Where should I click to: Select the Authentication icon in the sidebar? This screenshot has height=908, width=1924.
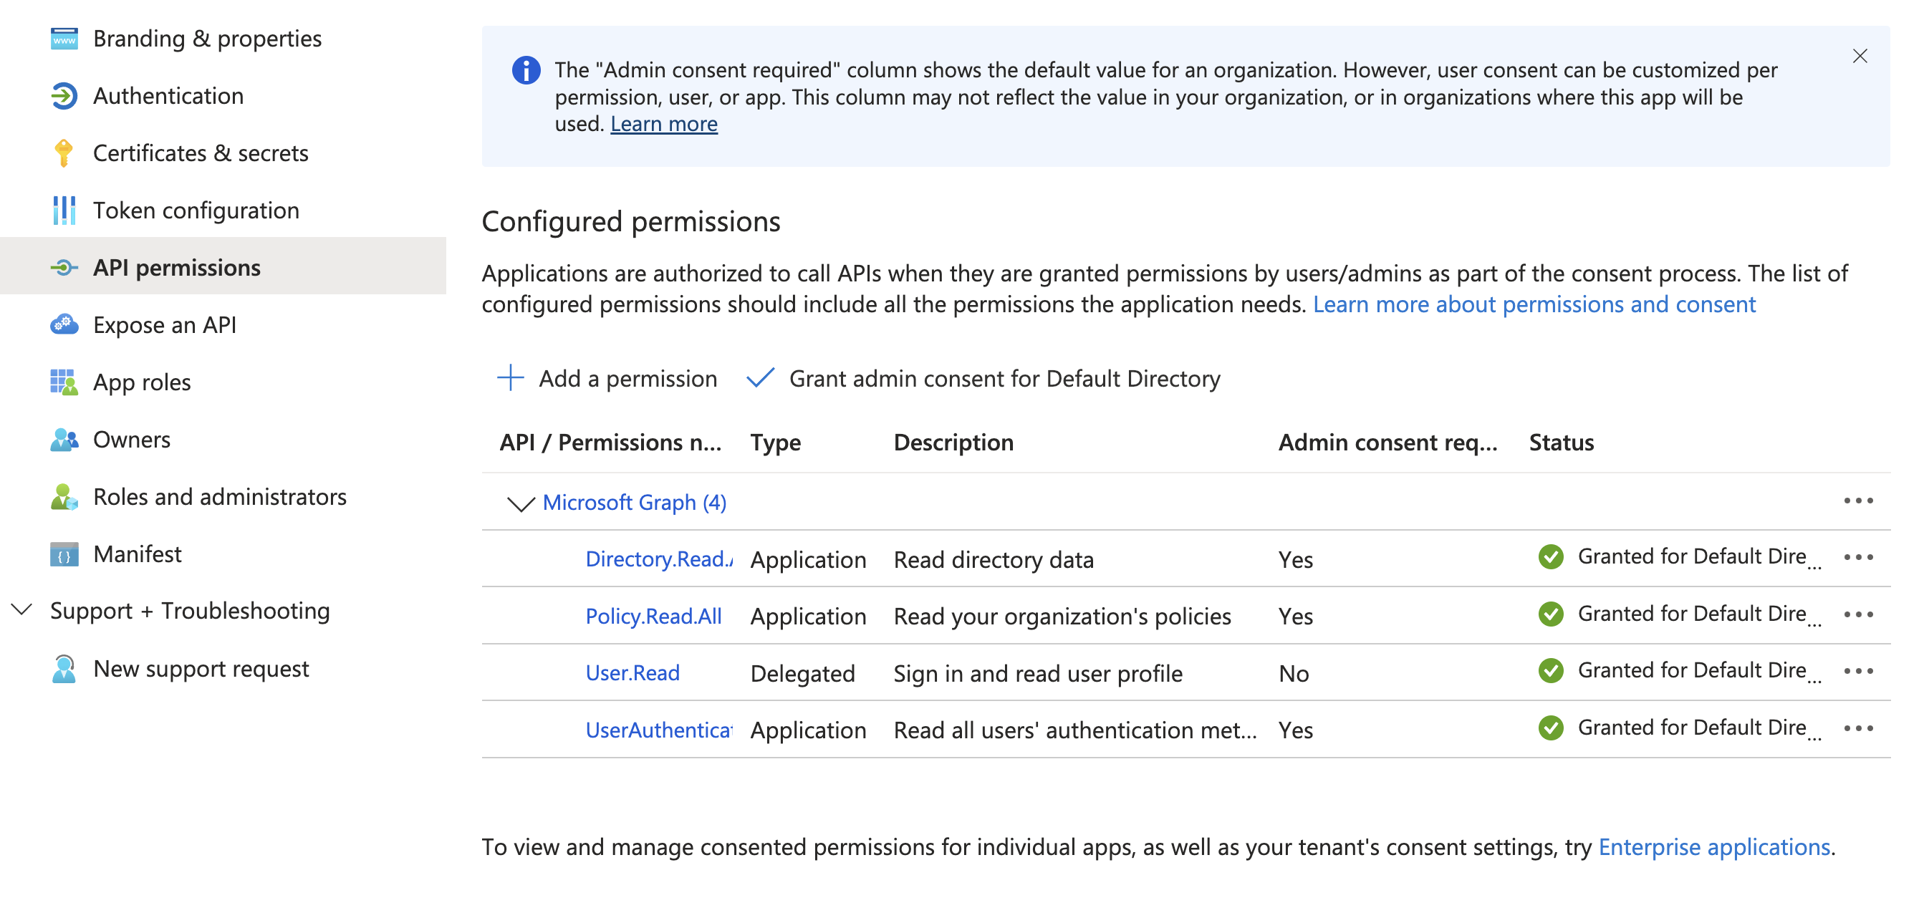point(64,95)
